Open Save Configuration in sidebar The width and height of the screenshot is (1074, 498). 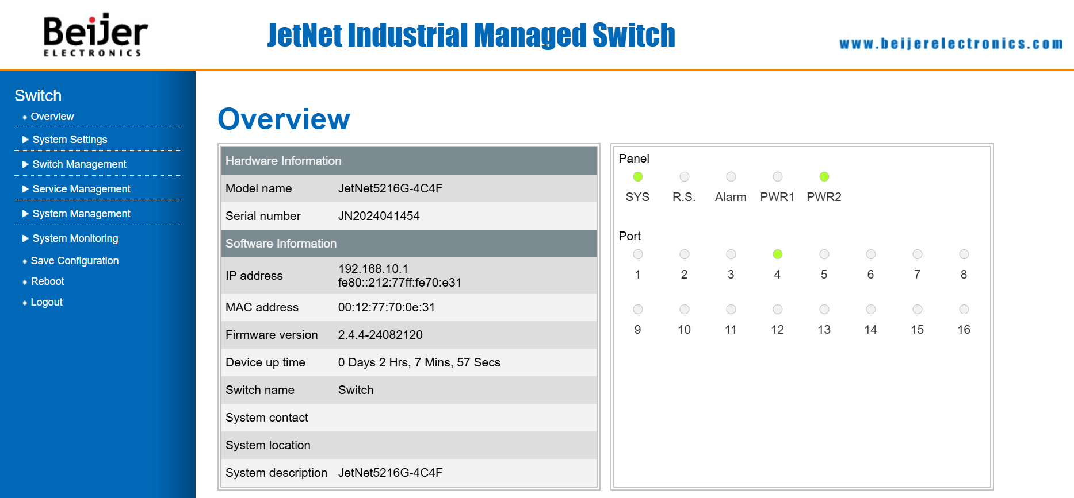click(x=75, y=261)
